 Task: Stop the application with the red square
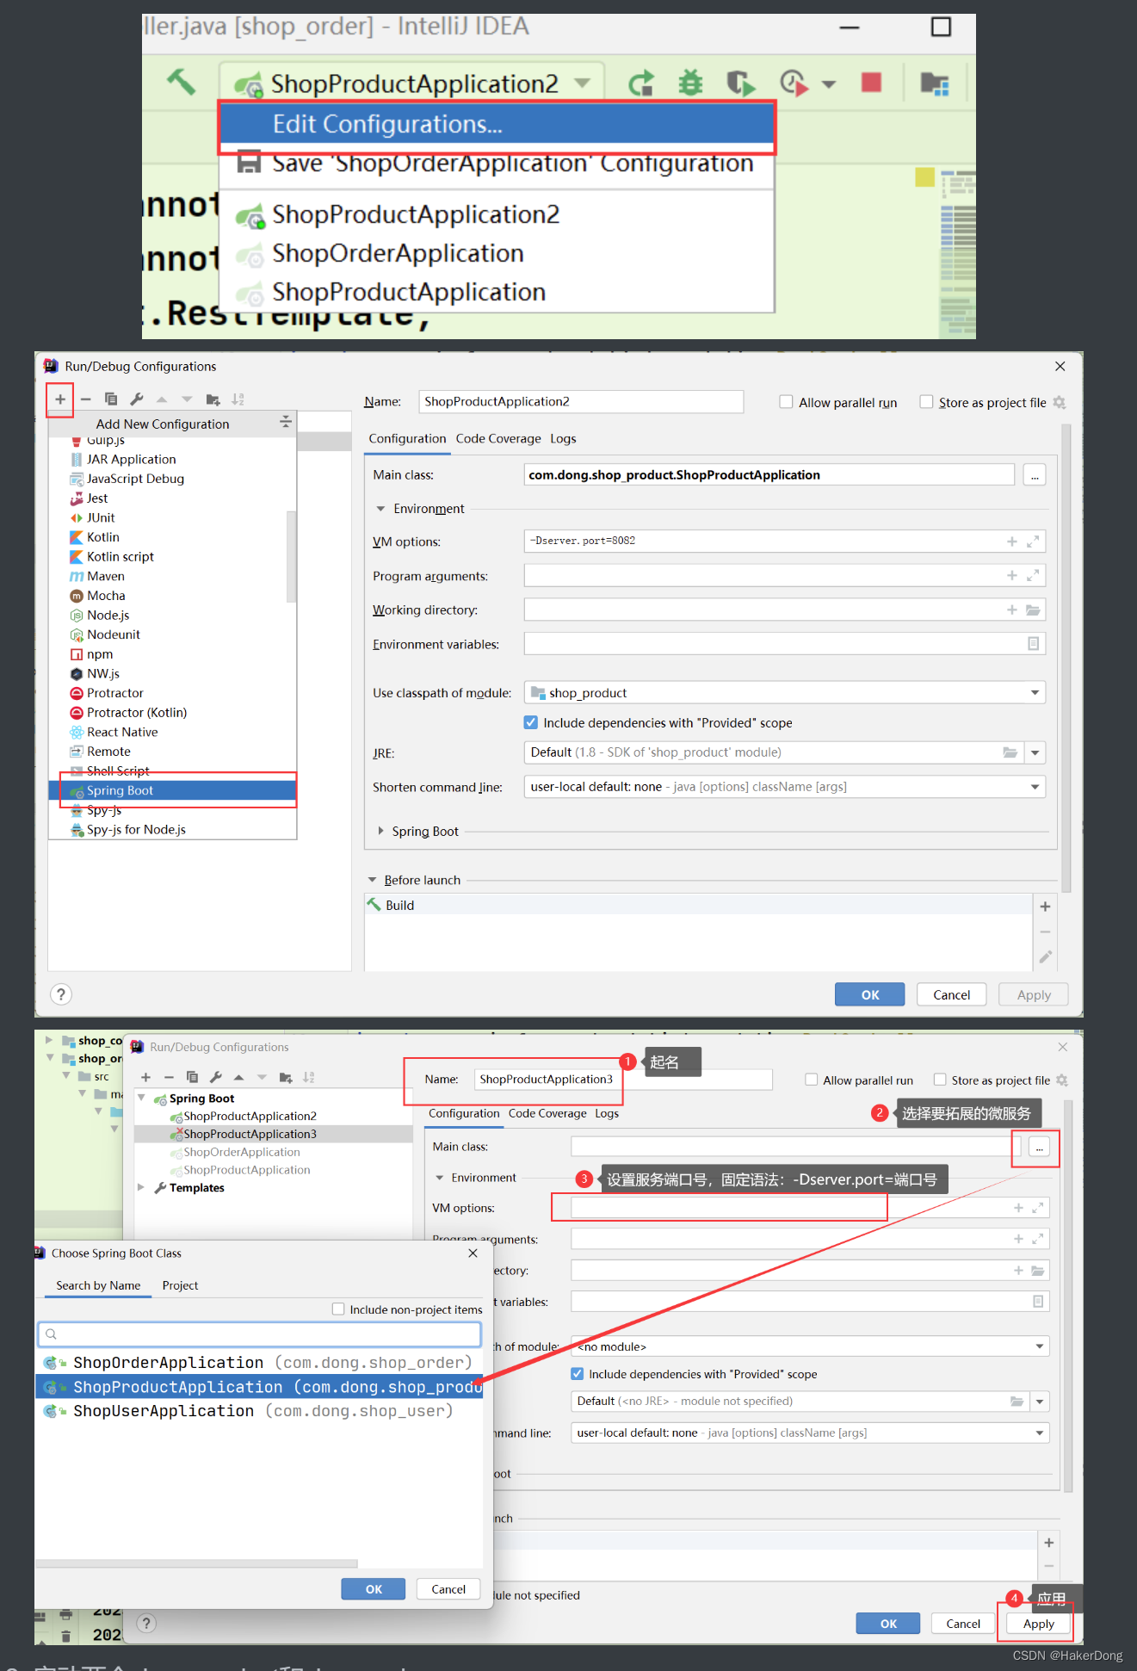pos(871,82)
